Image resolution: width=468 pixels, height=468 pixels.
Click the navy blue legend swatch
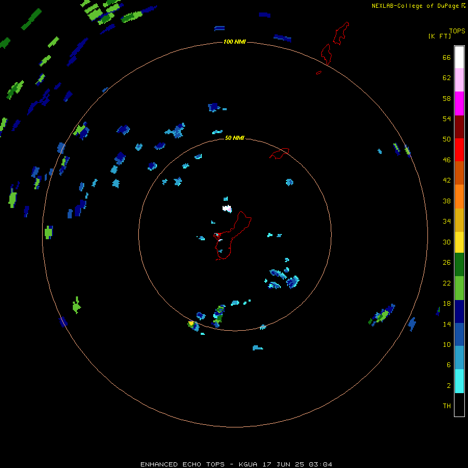click(459, 311)
